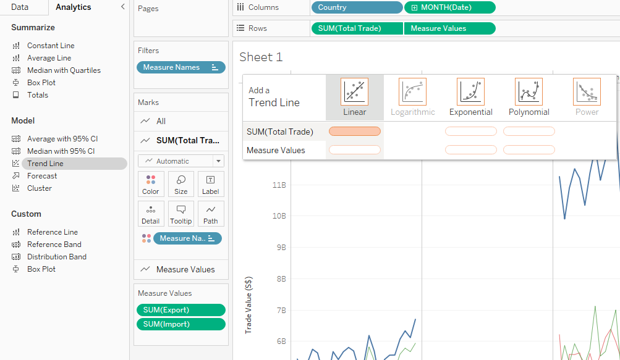Select the Exponential trend line icon

point(470,91)
